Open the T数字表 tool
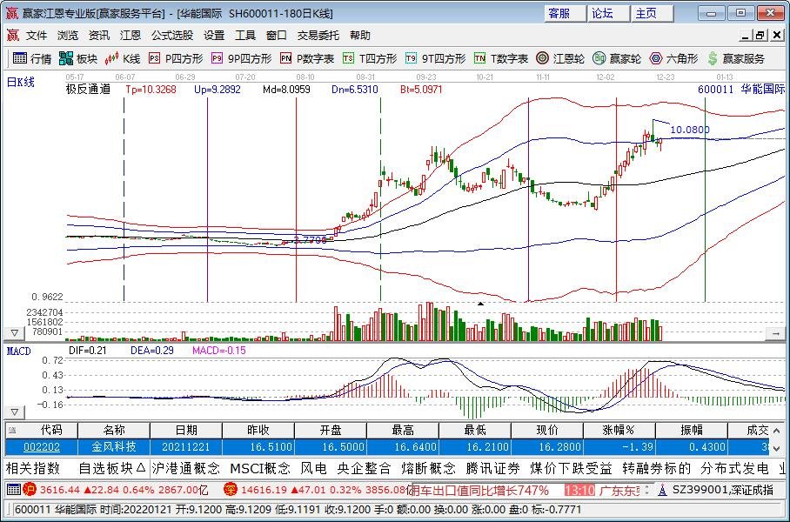 501,59
